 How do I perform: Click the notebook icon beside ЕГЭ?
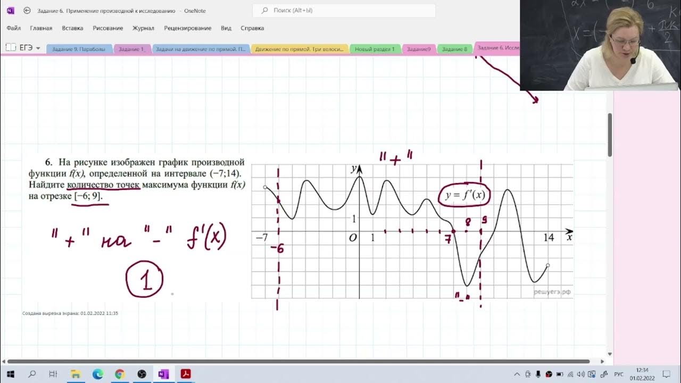(10, 48)
